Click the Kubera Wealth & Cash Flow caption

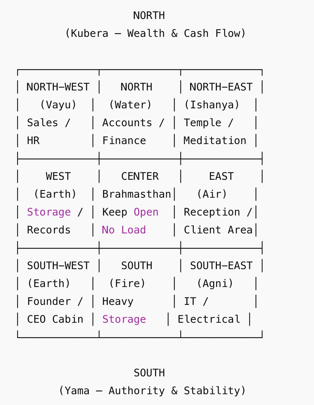[156, 34]
